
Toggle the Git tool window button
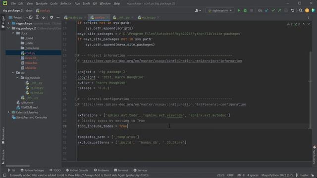pyautogui.click(x=11, y=170)
